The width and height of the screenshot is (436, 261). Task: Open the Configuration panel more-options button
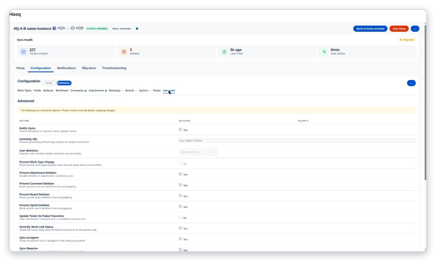click(411, 83)
